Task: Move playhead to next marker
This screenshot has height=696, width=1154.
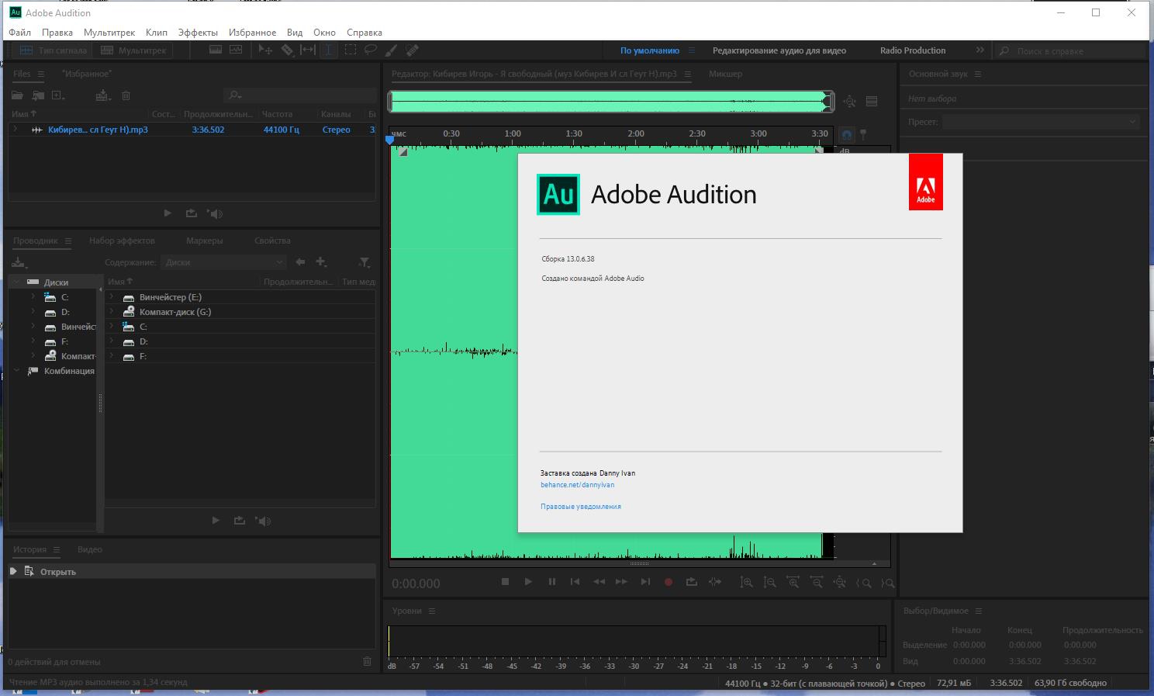Action: [x=645, y=582]
